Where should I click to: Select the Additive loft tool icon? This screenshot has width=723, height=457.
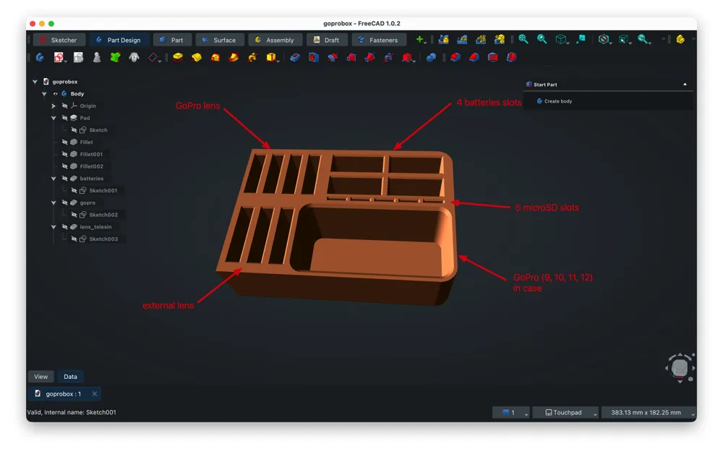tap(215, 57)
